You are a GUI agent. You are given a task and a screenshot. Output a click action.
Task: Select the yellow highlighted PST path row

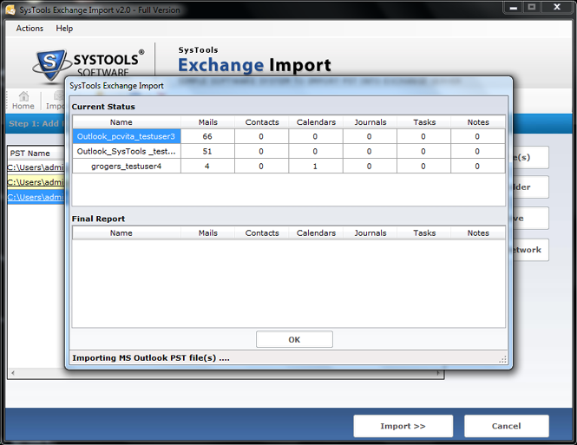click(36, 182)
